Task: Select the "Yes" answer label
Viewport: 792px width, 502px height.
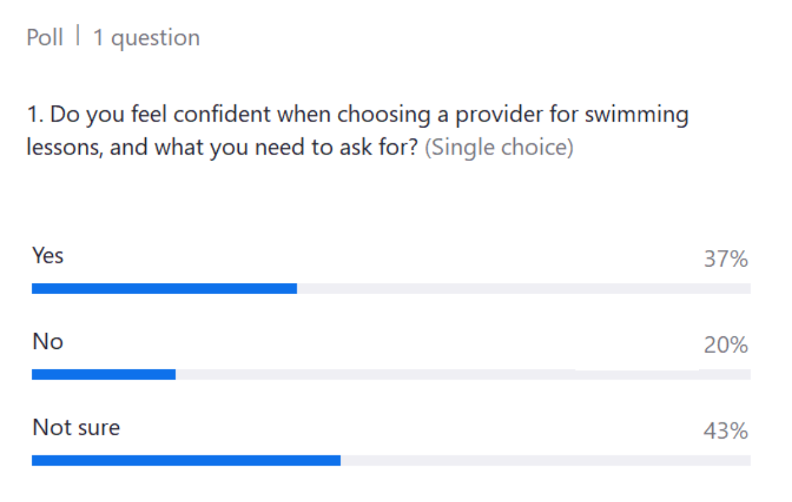Action: click(48, 256)
